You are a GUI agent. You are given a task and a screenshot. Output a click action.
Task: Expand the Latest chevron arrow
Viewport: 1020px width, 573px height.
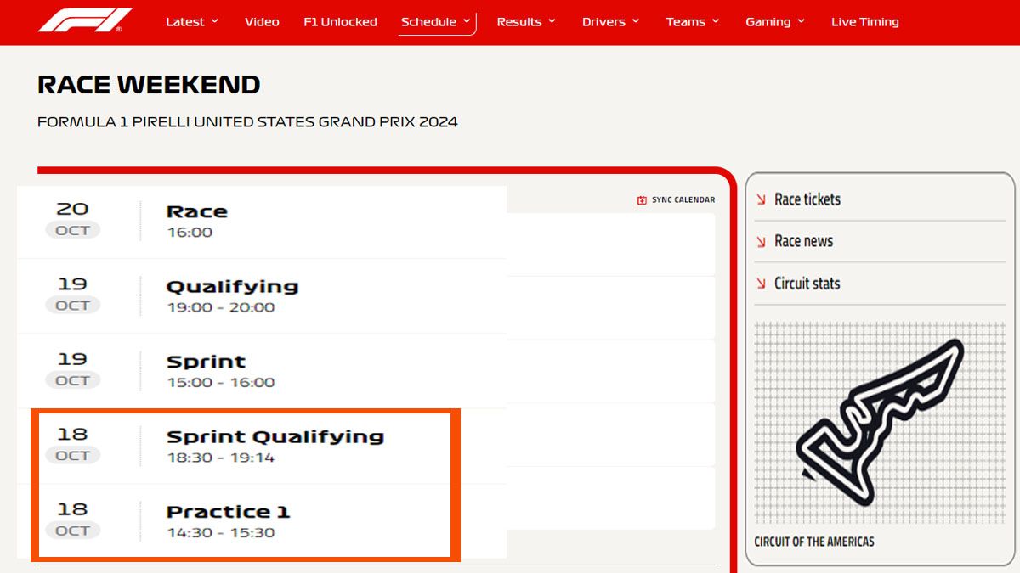pyautogui.click(x=214, y=21)
